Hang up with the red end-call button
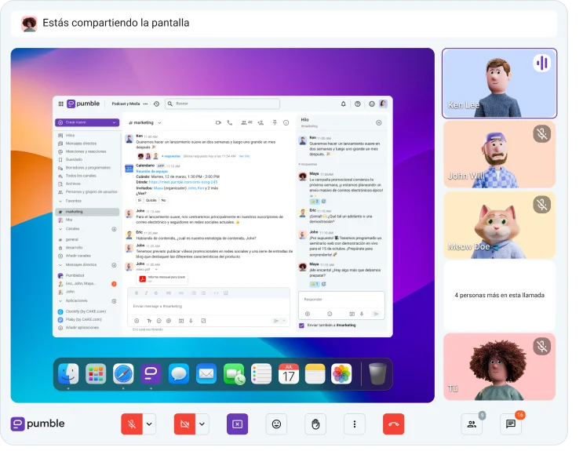 [393, 424]
